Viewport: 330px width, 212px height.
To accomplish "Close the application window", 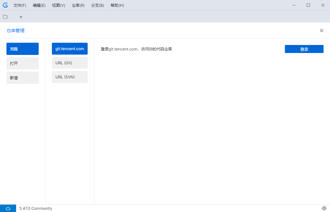I will pos(323,5).
